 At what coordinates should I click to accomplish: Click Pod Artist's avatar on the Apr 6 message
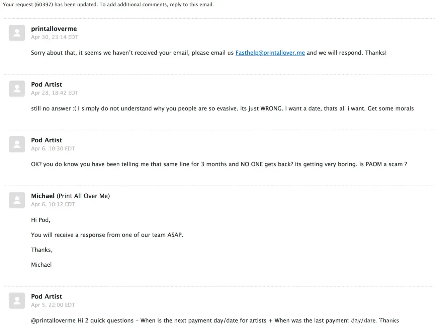tap(17, 144)
